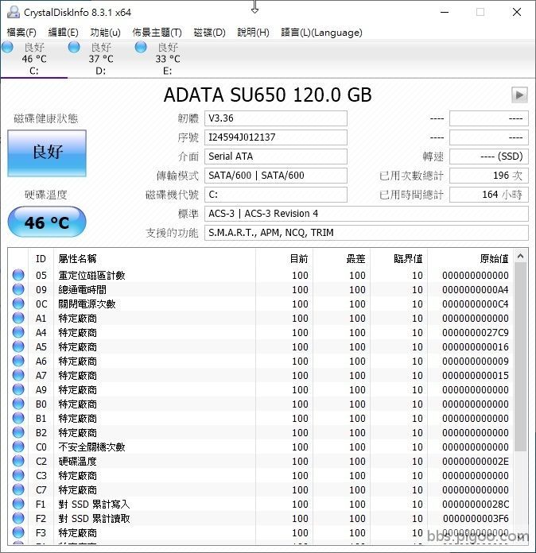Image resolution: width=536 pixels, height=553 pixels.
Task: Click status icon for attribute 05
Action: [x=18, y=275]
